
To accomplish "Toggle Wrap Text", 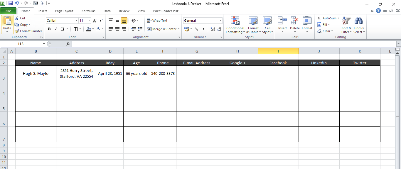I will point(157,21).
